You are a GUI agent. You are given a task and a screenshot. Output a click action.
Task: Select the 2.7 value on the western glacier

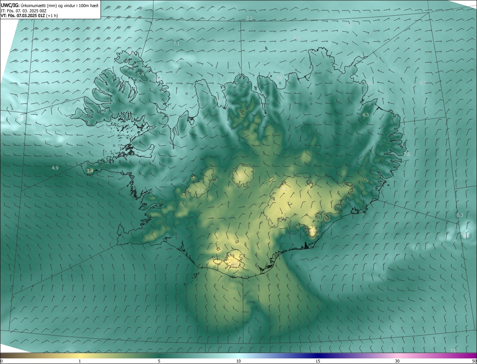tap(200, 191)
